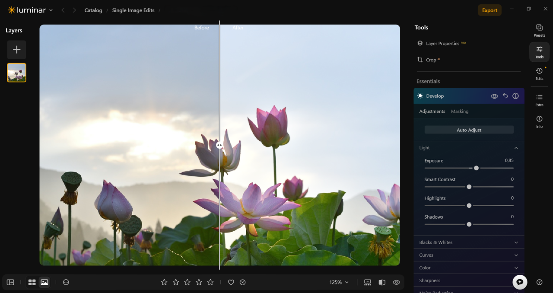Switch to single image view
The width and height of the screenshot is (553, 293).
click(44, 282)
